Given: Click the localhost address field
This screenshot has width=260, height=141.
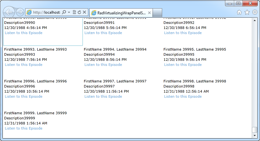Looking at the screenshot, I should tap(46, 12).
